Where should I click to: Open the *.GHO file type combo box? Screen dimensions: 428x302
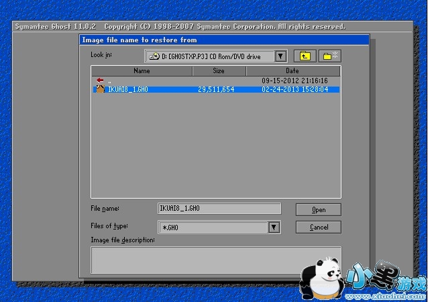coord(219,228)
